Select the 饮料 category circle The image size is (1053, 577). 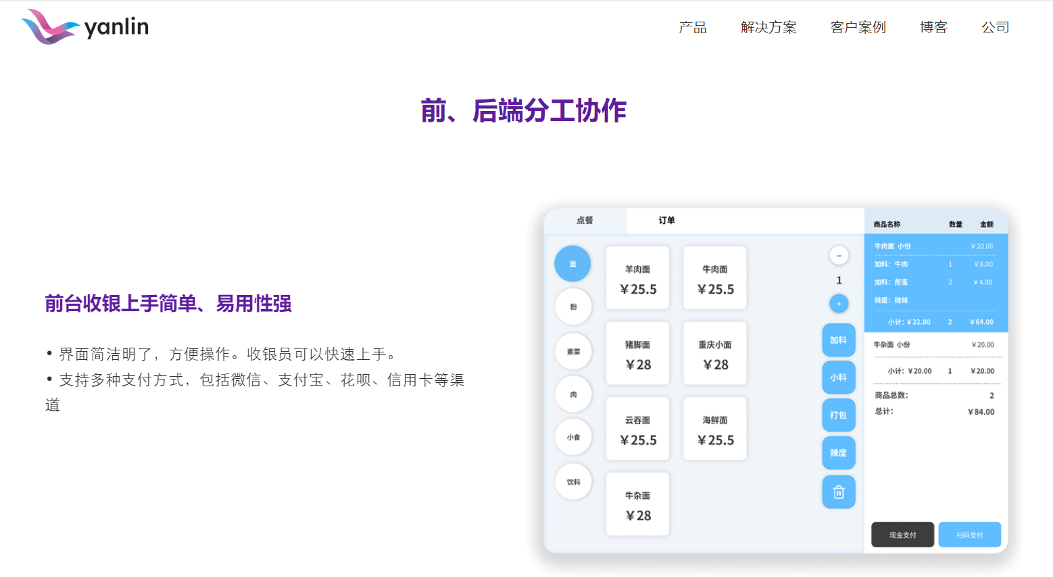tap(573, 482)
